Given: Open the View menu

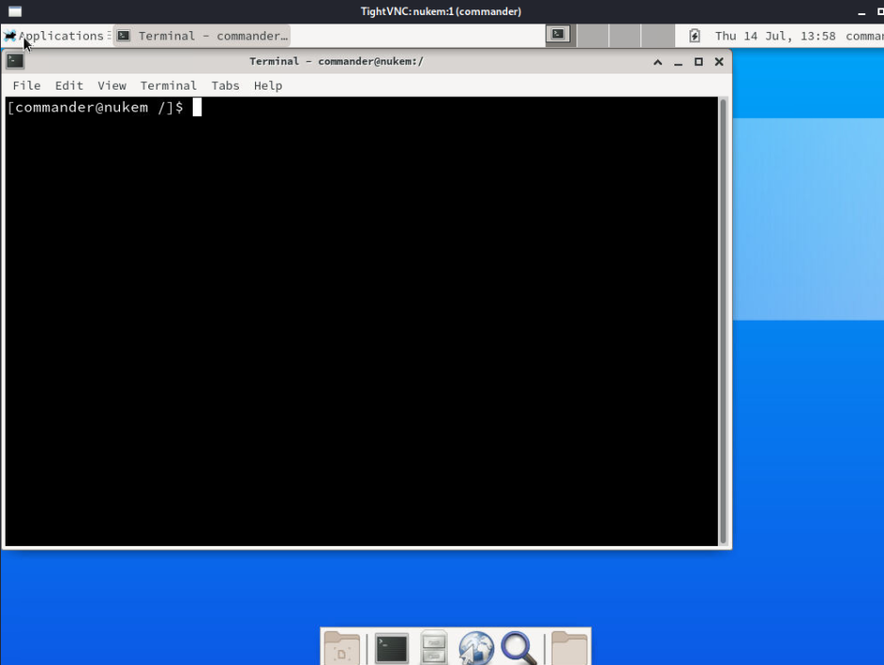Looking at the screenshot, I should click(x=111, y=86).
